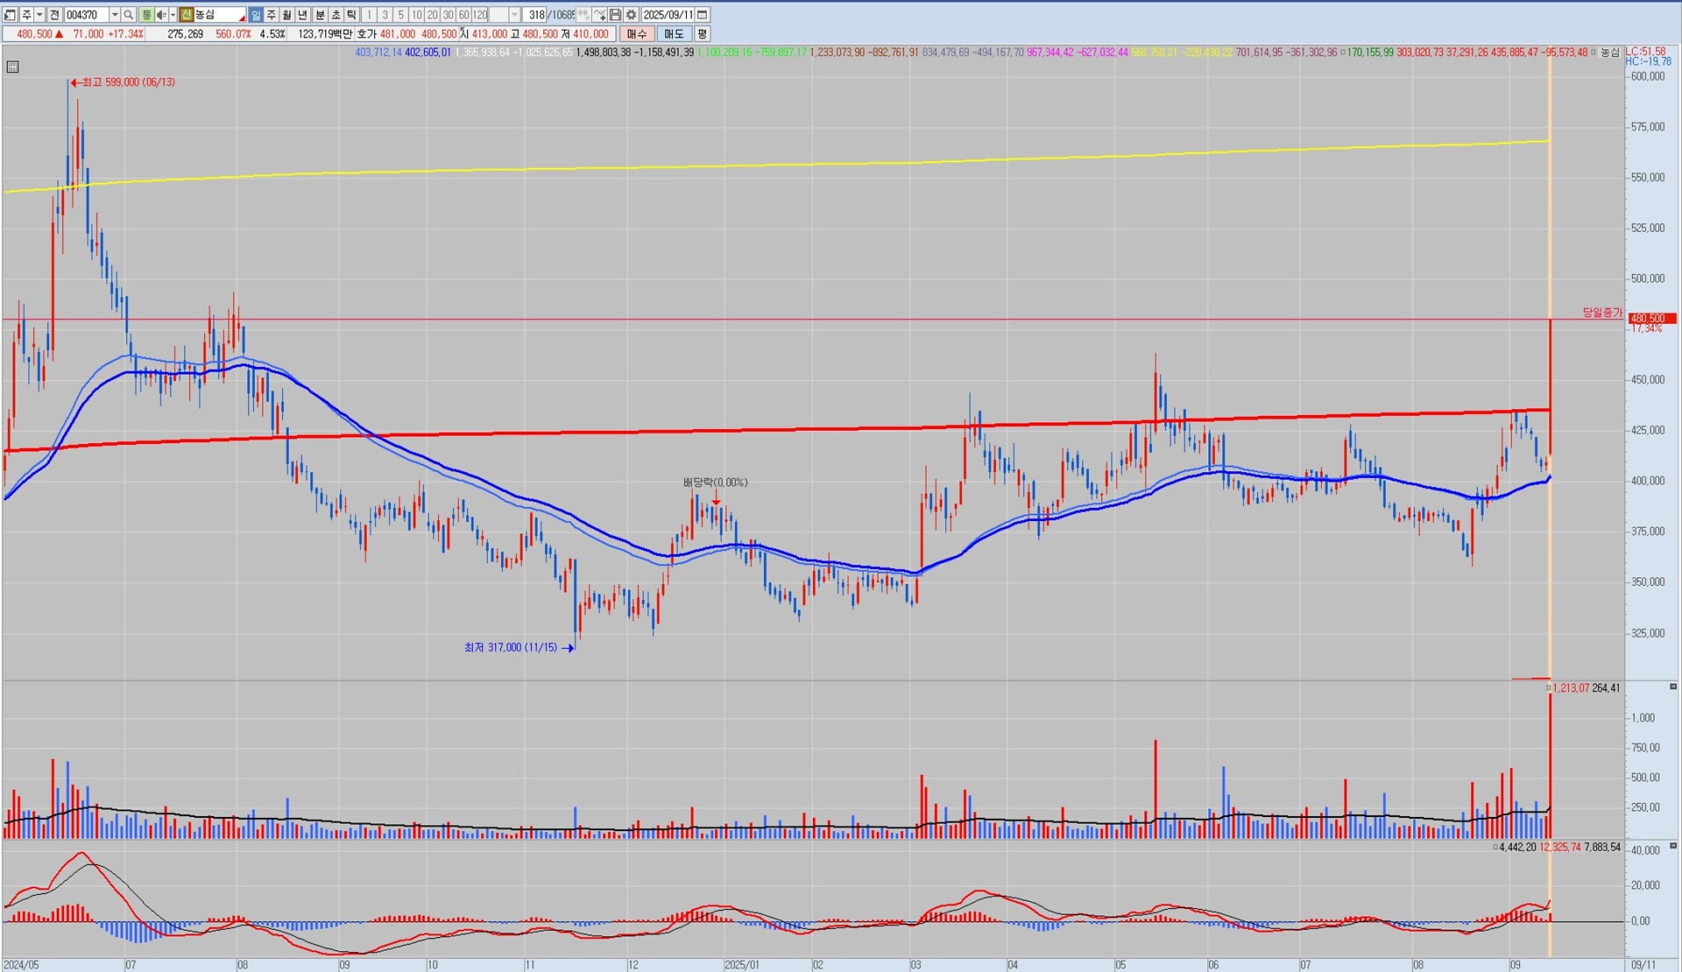Expand the stock code 004370 dropdown
The image size is (1682, 972).
click(x=115, y=15)
